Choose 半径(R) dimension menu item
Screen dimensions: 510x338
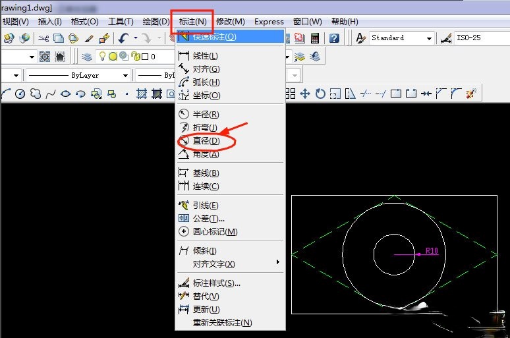(x=230, y=115)
